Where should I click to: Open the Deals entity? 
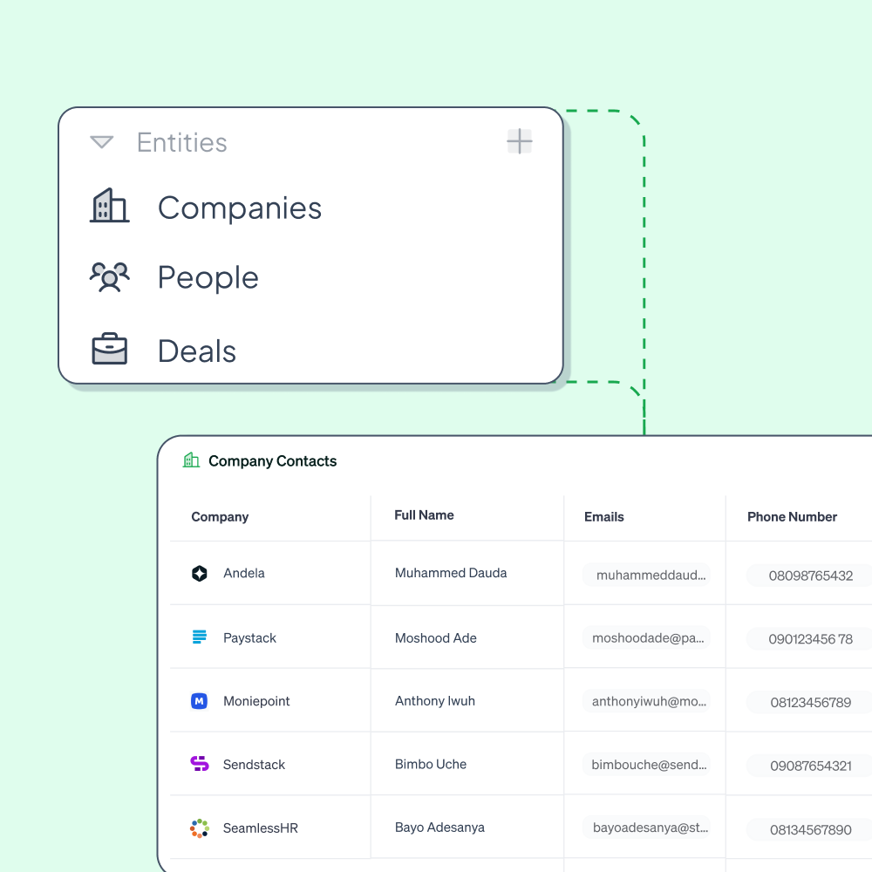click(x=197, y=351)
